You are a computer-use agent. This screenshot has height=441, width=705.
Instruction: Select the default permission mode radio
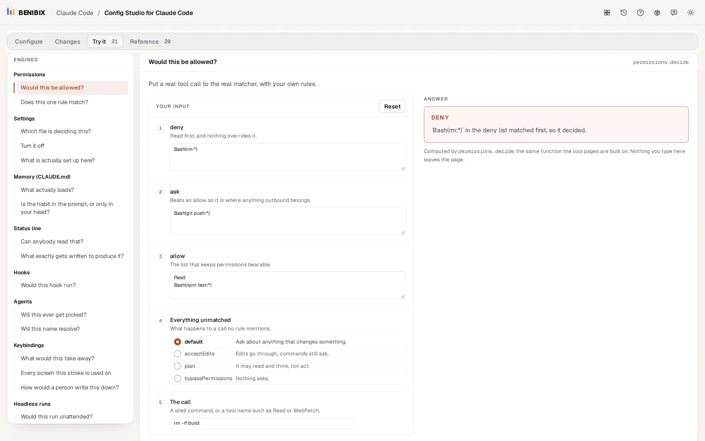(178, 342)
